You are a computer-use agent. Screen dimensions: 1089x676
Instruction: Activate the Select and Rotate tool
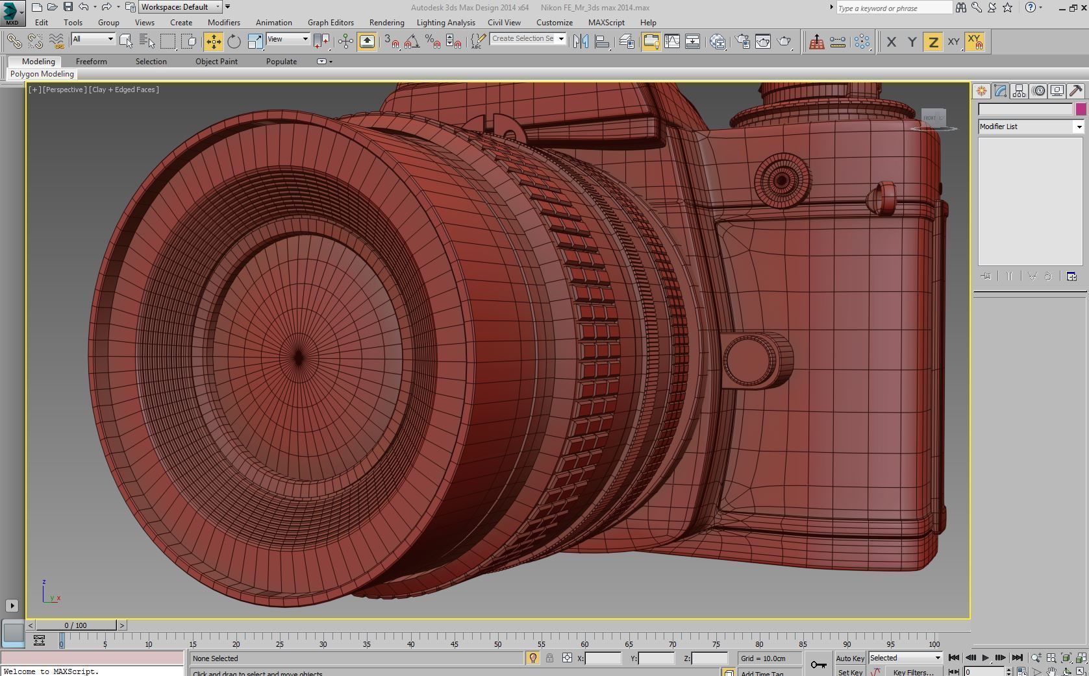click(x=234, y=42)
